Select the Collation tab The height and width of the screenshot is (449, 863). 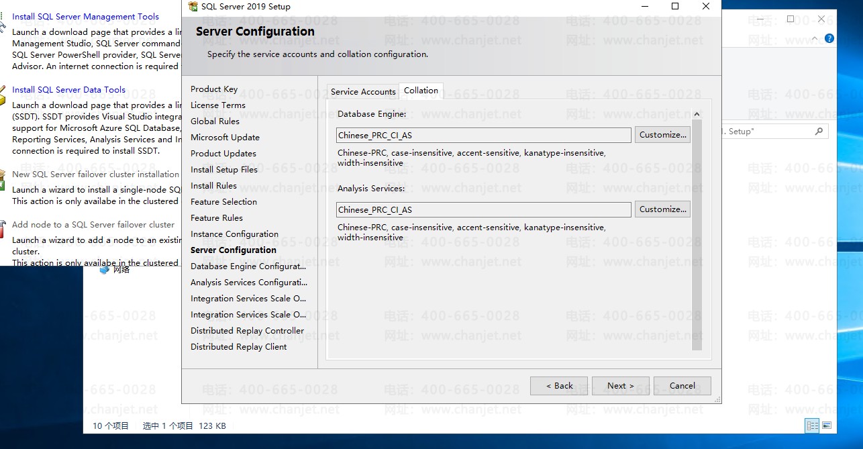click(x=421, y=91)
